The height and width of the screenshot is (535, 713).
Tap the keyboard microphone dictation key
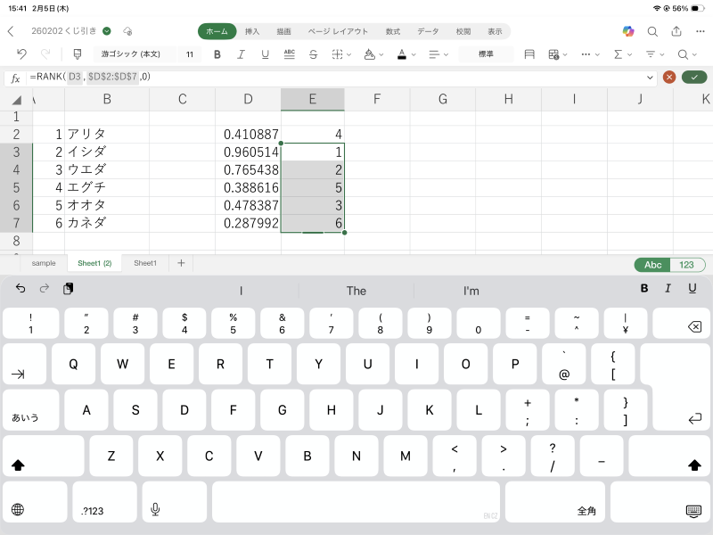(x=155, y=509)
